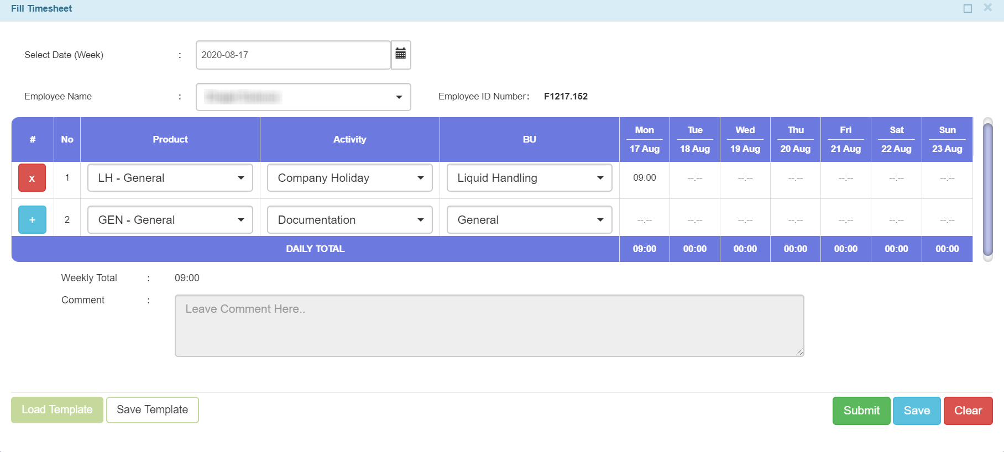Open the calendar date picker icon

coord(401,54)
